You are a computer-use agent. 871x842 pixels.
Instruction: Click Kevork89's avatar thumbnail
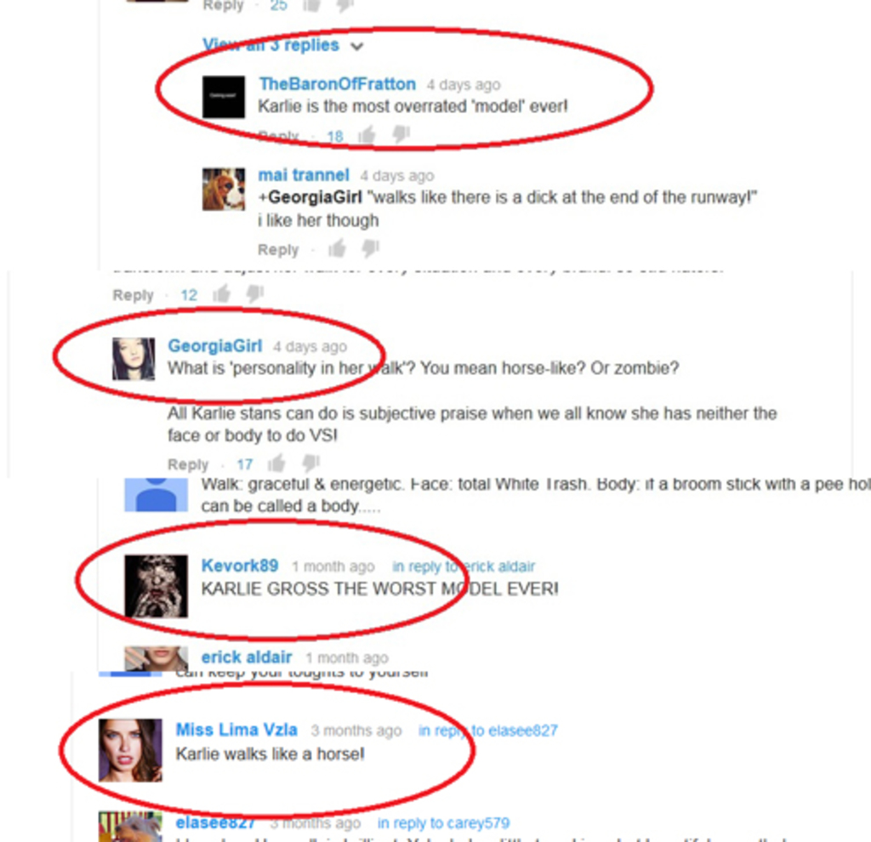[x=157, y=586]
